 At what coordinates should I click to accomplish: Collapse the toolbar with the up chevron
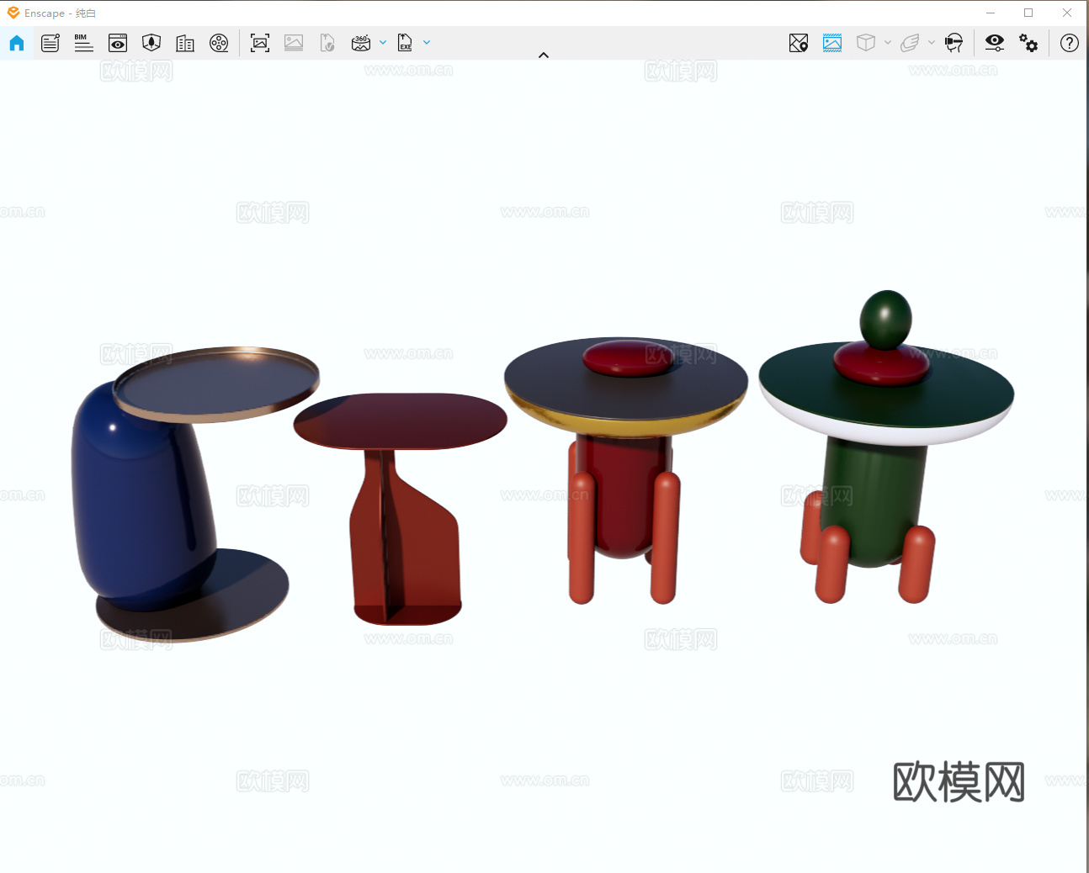click(x=544, y=56)
